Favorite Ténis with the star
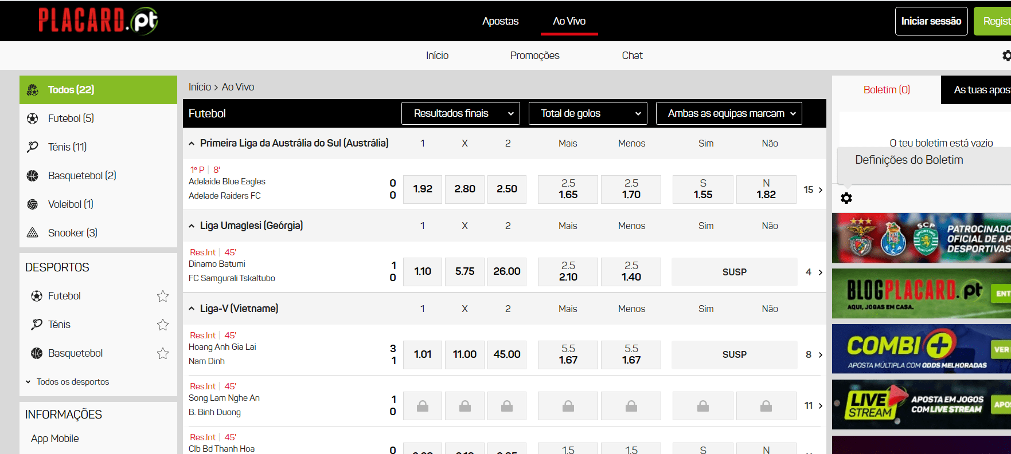This screenshot has width=1011, height=454. pos(163,325)
